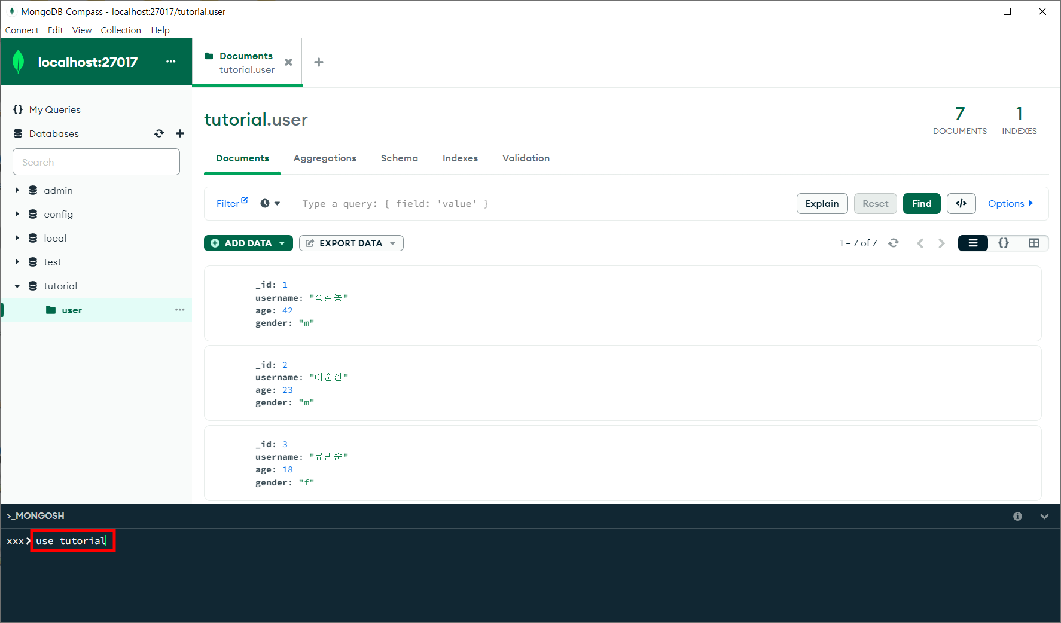This screenshot has width=1061, height=623.
Task: Refresh the databases list
Action: 159,133
